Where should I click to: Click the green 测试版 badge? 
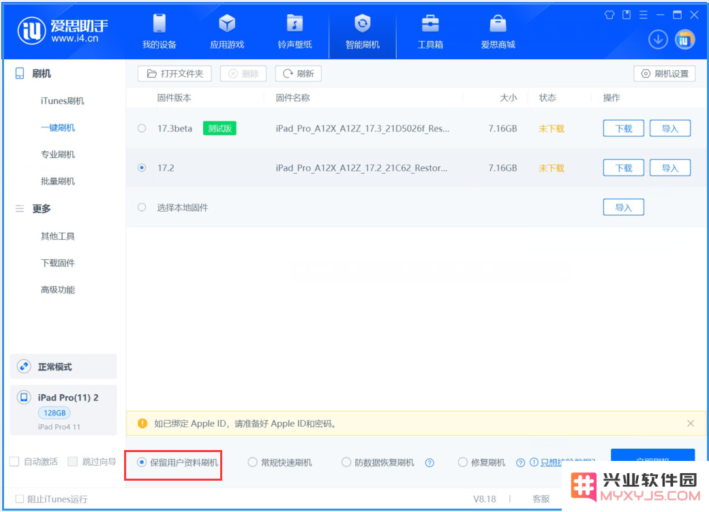220,128
